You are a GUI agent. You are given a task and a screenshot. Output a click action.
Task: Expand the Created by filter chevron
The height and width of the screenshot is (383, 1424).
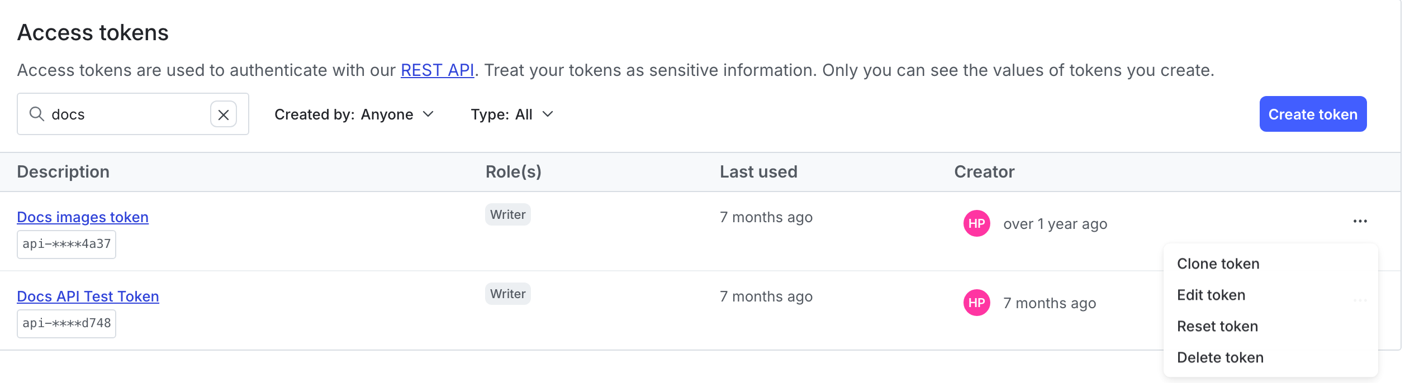429,114
